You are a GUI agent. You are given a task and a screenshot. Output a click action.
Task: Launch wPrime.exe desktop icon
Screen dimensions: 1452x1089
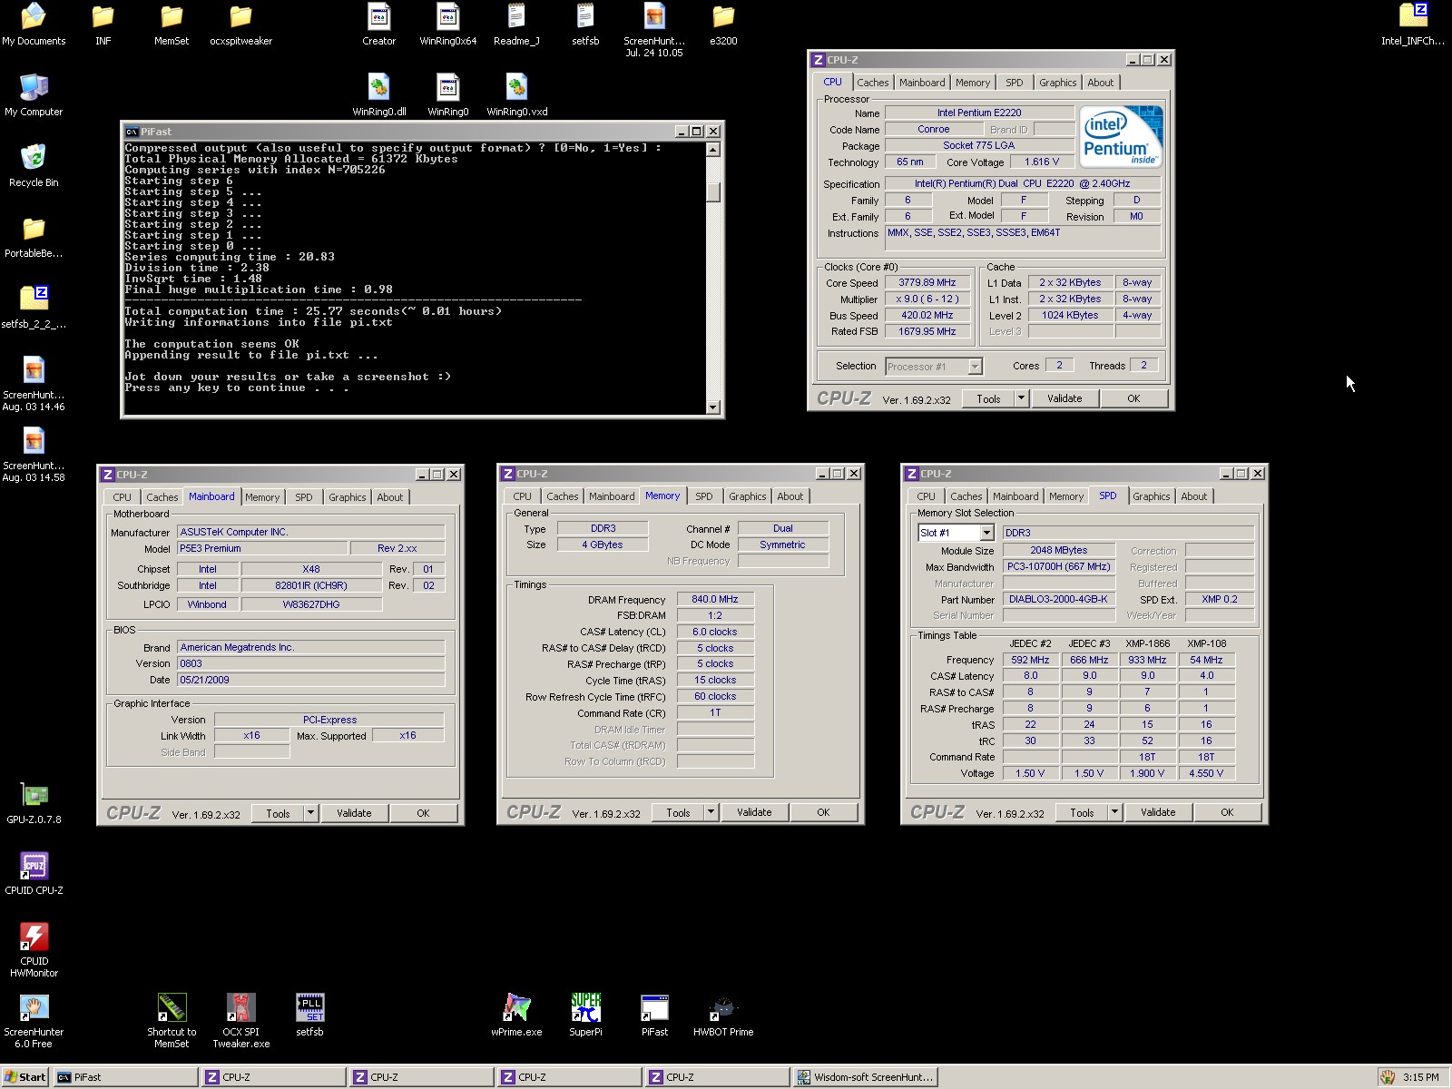click(x=516, y=1015)
